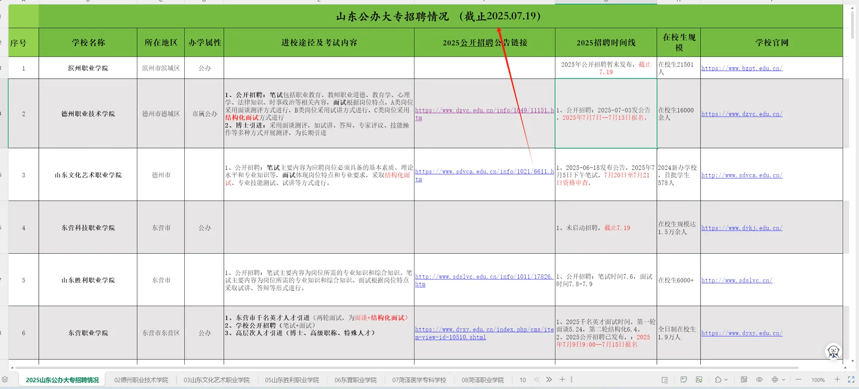Switch to 06东营职业学院 sheet tab

pyautogui.click(x=356, y=380)
